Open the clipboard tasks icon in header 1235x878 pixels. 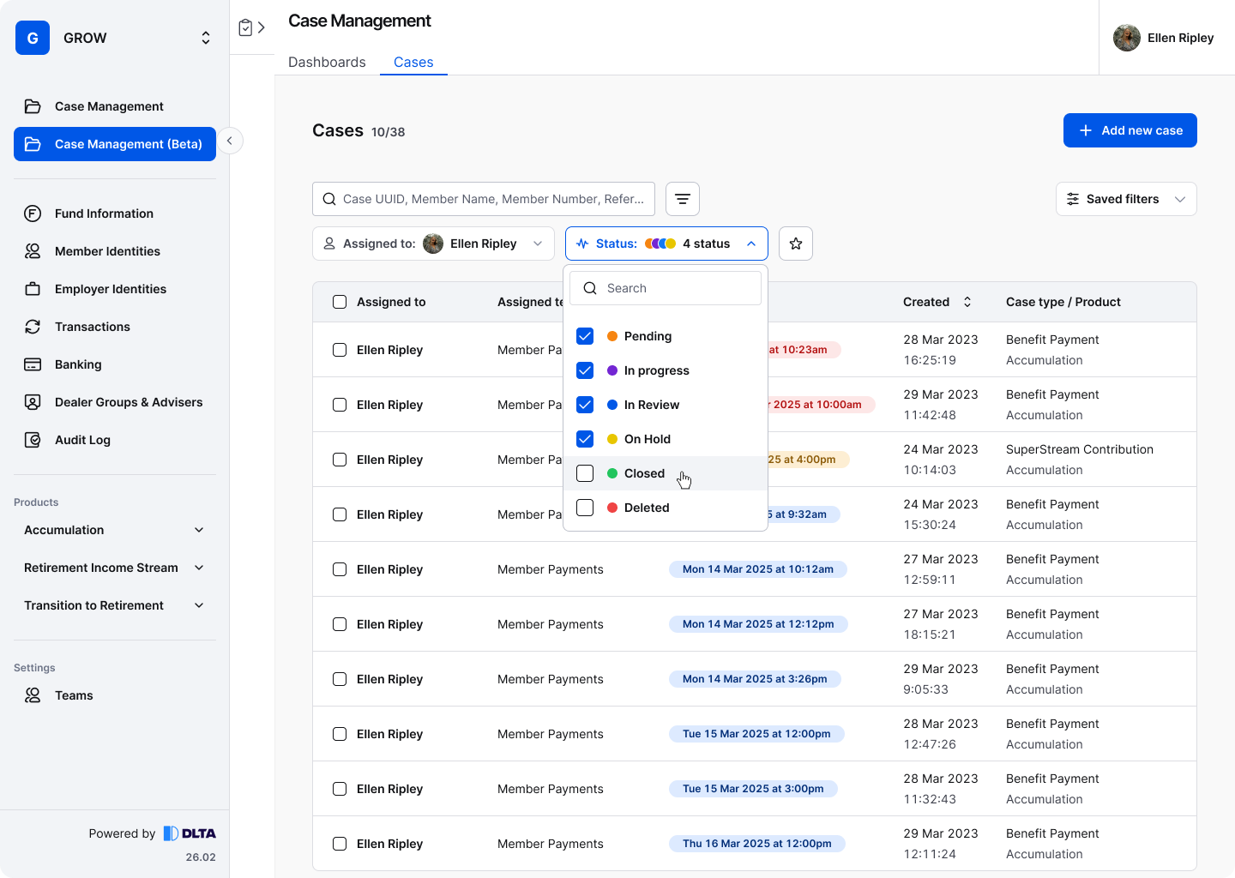(x=245, y=27)
